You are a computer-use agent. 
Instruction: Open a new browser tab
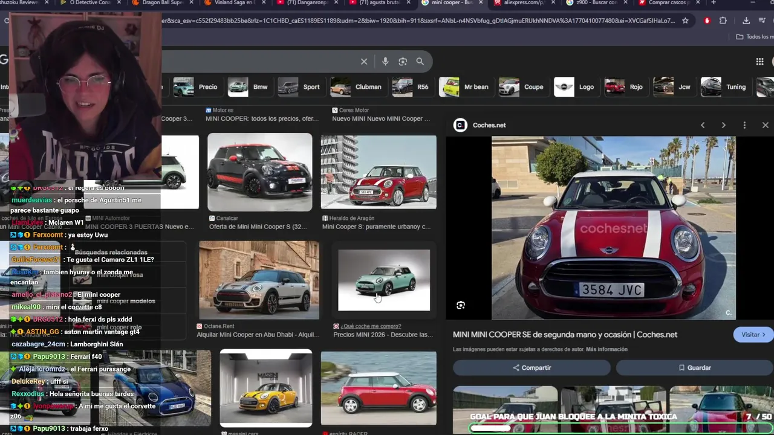[714, 3]
